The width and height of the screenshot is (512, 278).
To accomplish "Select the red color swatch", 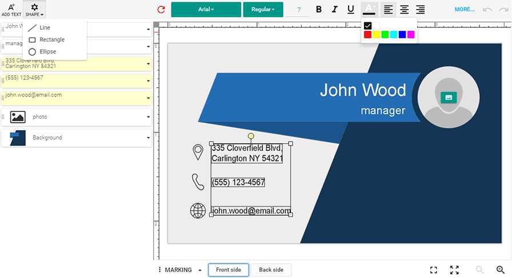I will click(x=367, y=35).
